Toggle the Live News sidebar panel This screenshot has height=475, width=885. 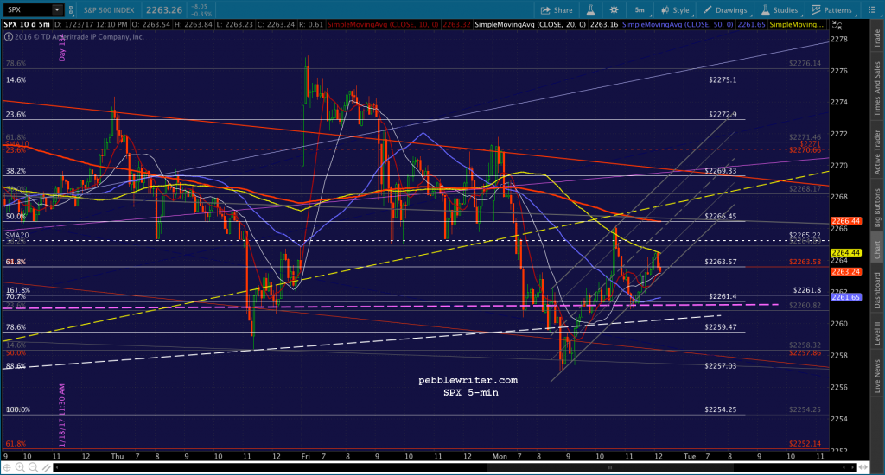click(x=877, y=377)
